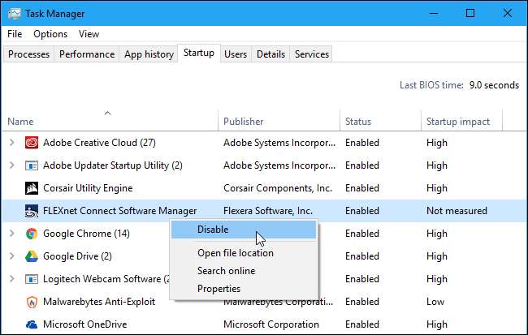
Task: Sort by the Publisher column header
Action: click(244, 122)
